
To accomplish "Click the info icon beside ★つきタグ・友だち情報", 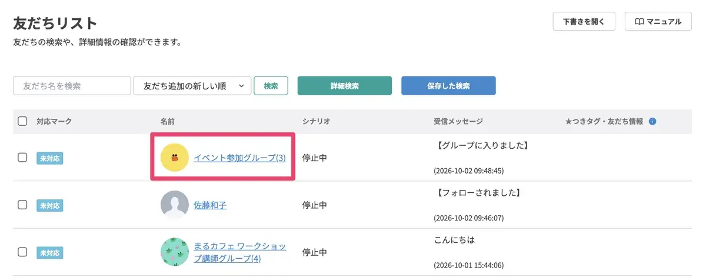I will pyautogui.click(x=652, y=122).
